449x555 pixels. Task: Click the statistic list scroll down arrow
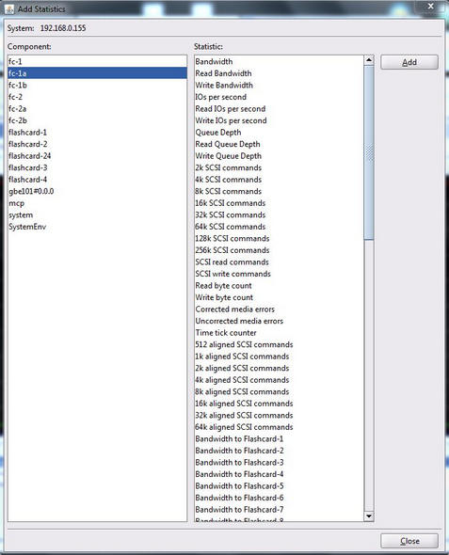(369, 516)
